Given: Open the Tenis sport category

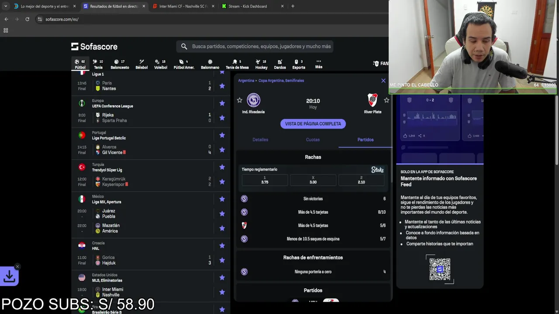Looking at the screenshot, I should click(x=98, y=65).
